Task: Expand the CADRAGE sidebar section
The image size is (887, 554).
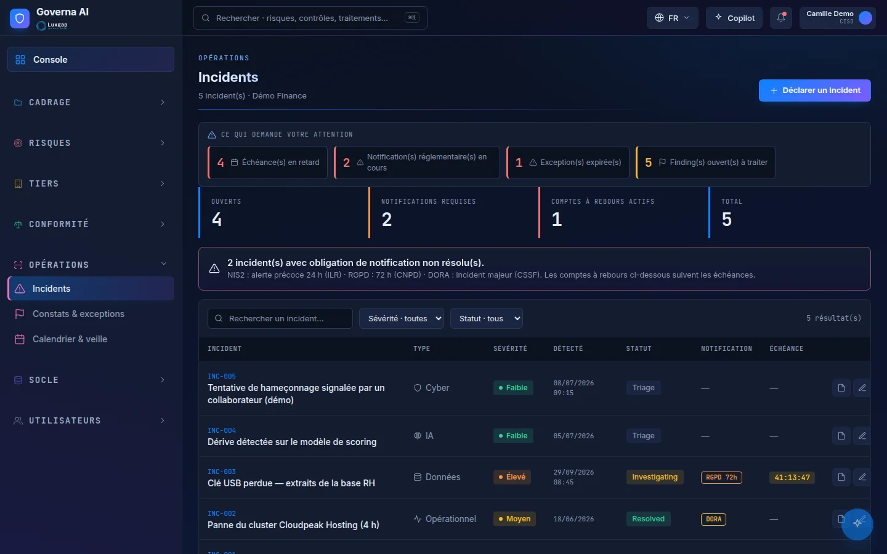Action: point(91,102)
